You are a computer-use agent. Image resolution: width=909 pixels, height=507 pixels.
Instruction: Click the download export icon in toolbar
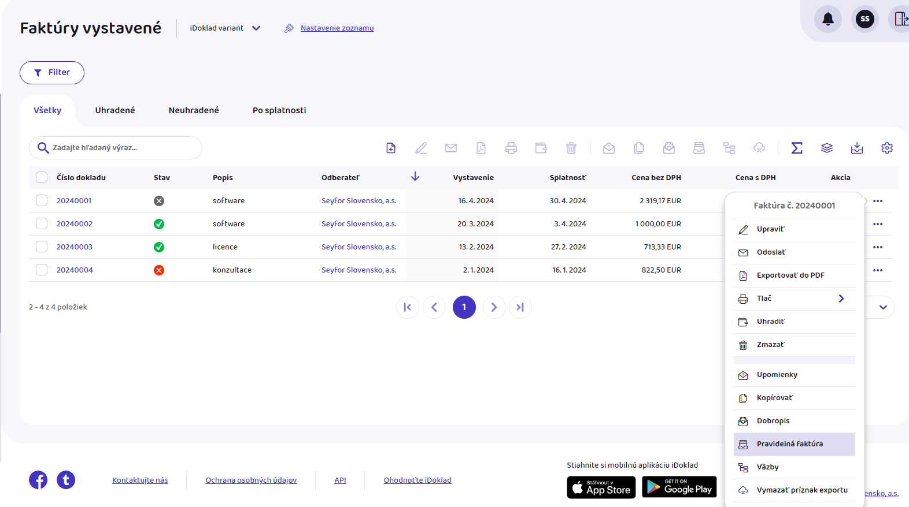tap(856, 148)
